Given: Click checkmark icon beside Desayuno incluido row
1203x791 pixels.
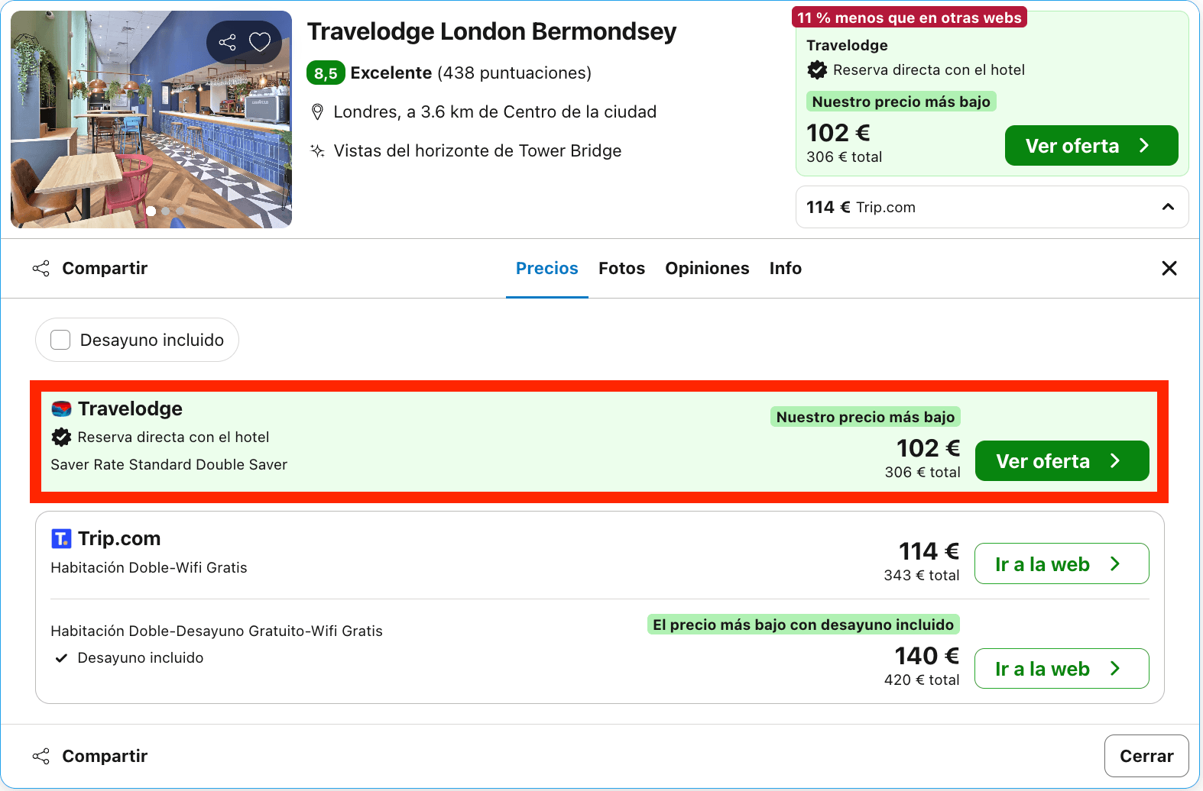Looking at the screenshot, I should pos(61,658).
